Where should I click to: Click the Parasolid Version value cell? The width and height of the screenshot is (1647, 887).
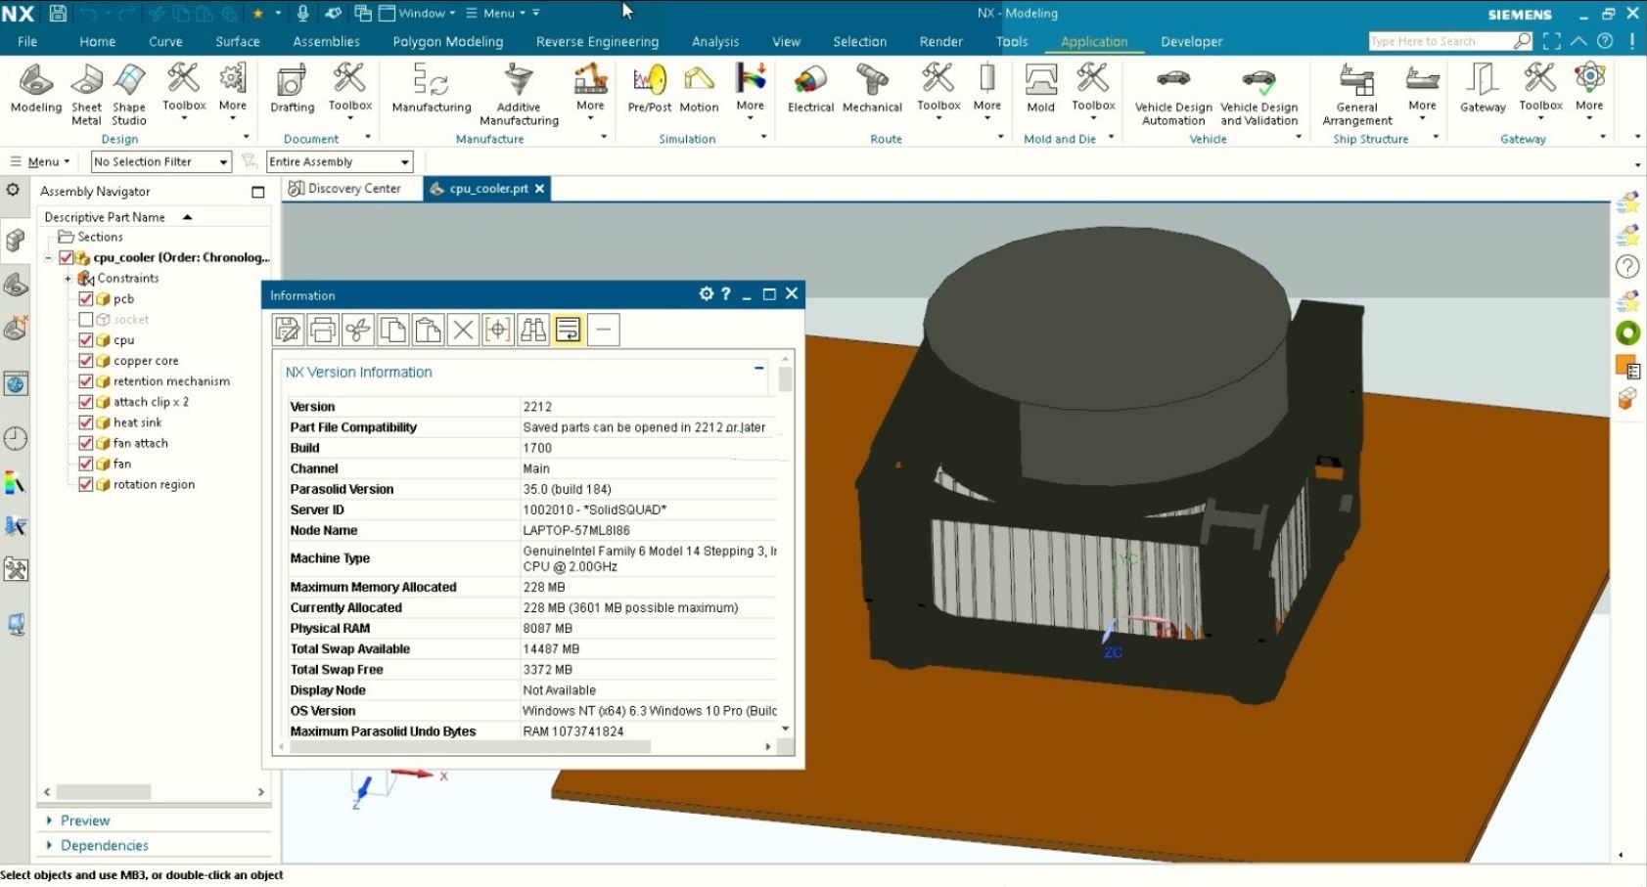650,489
